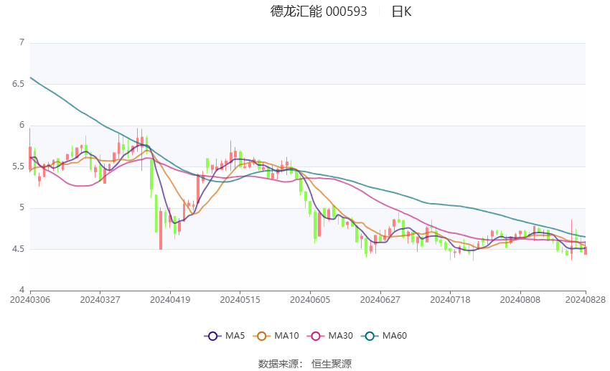Click the x-axis date 20240327
This screenshot has width=610, height=371.
pos(100,300)
